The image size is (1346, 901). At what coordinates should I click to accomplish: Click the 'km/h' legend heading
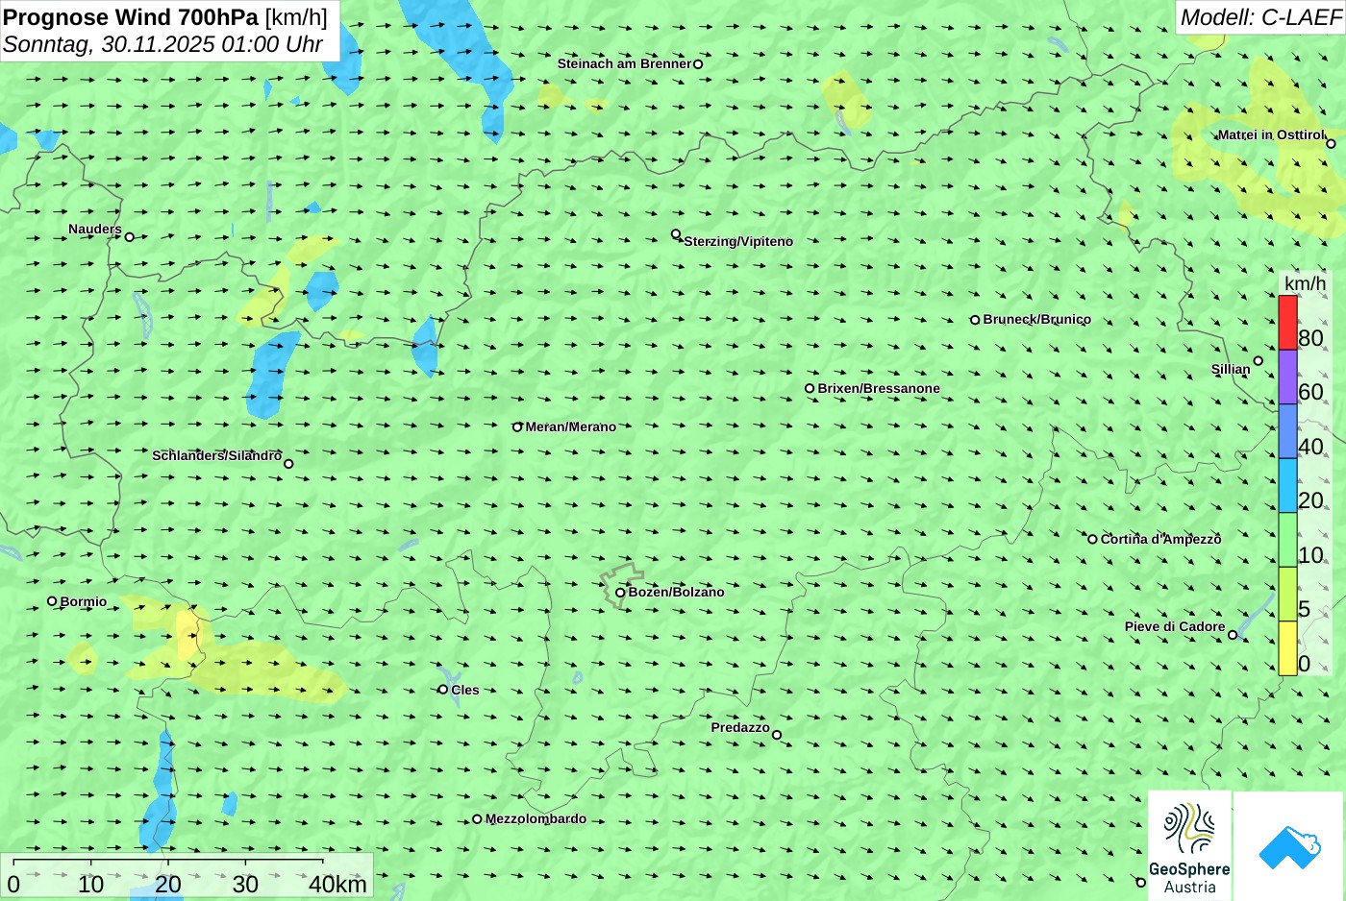[1305, 283]
